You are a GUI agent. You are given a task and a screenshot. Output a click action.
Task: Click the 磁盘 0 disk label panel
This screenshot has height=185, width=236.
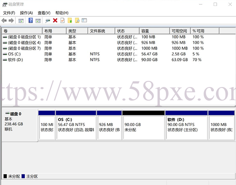coord(20,125)
